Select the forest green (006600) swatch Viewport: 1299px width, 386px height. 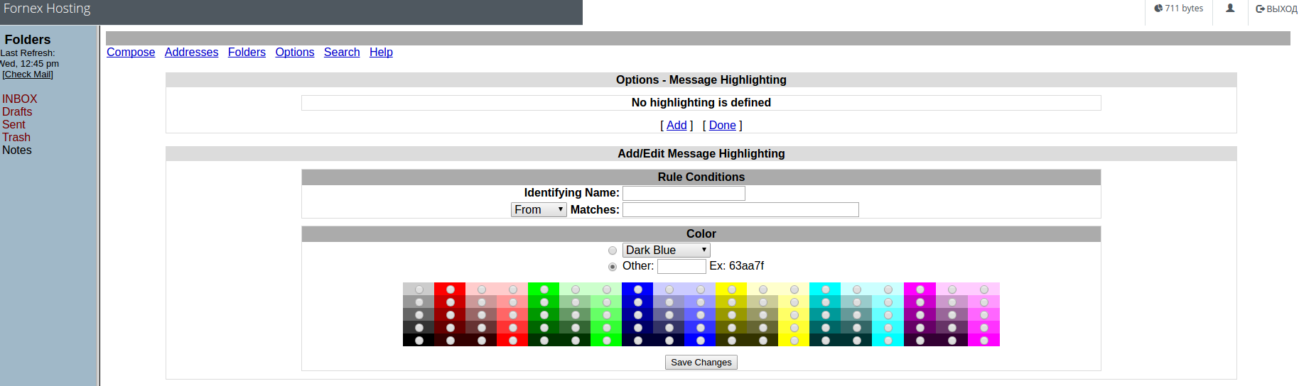coord(544,328)
